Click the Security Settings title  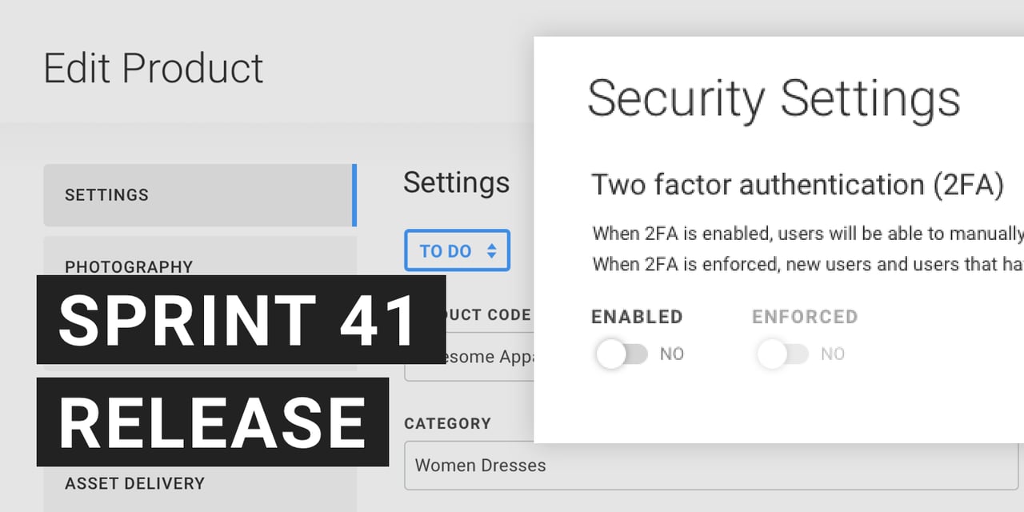(x=774, y=99)
